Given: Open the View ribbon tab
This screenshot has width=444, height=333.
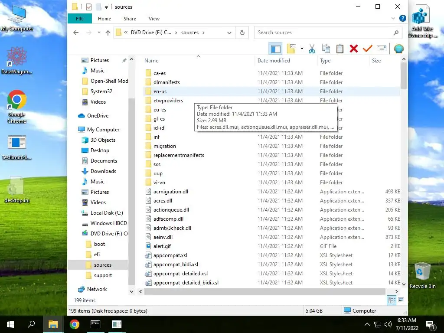Looking at the screenshot, I should (154, 18).
